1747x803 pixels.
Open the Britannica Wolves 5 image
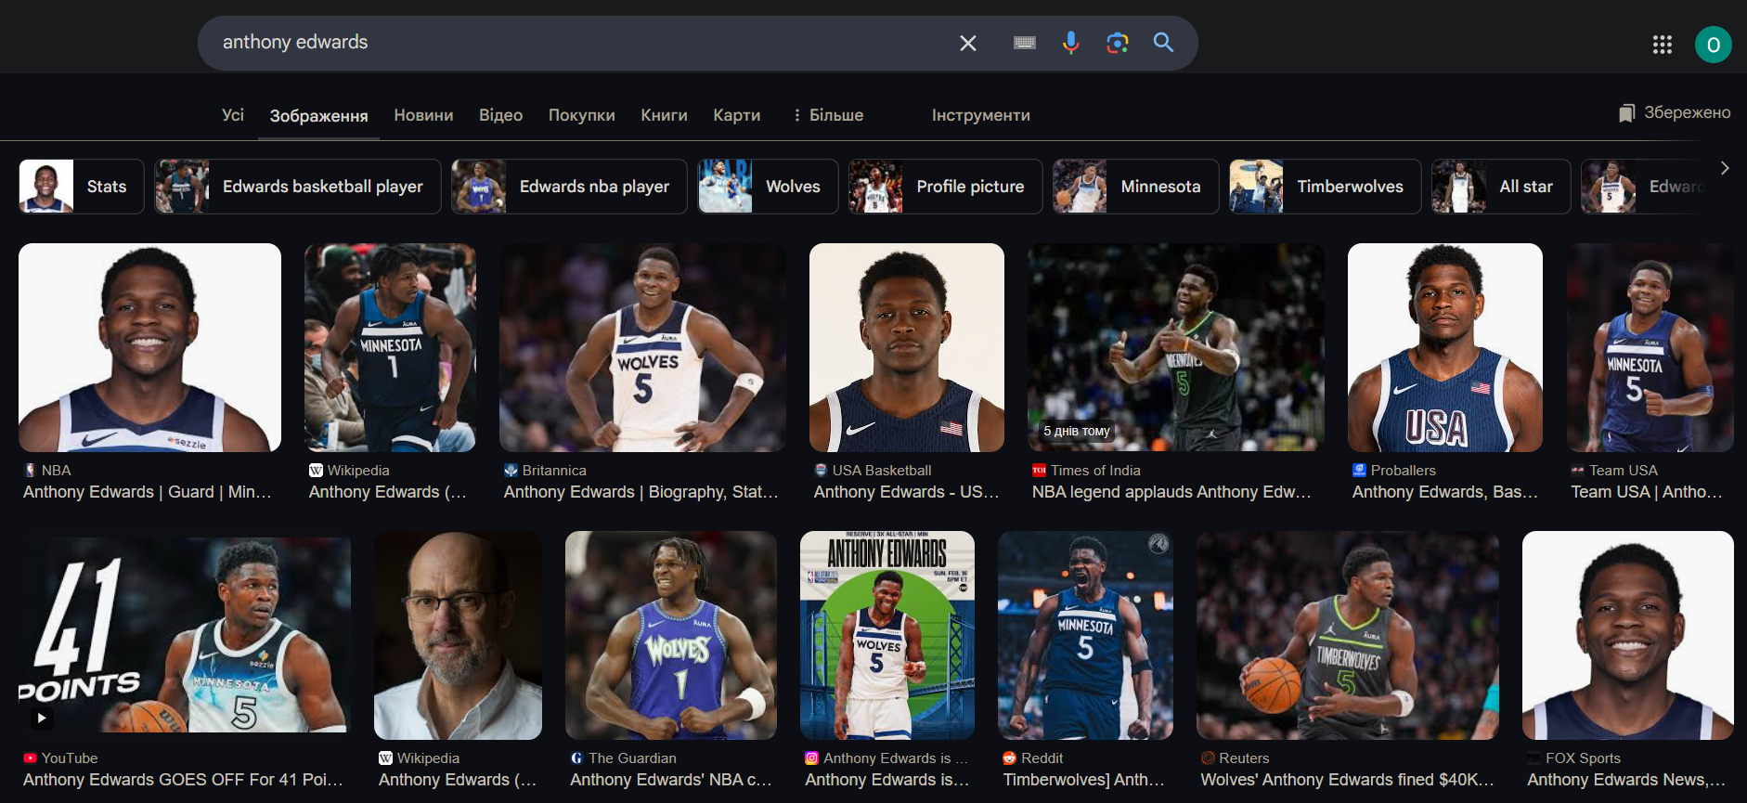click(642, 347)
